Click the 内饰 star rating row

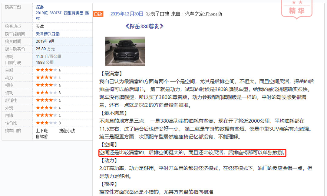47,115
